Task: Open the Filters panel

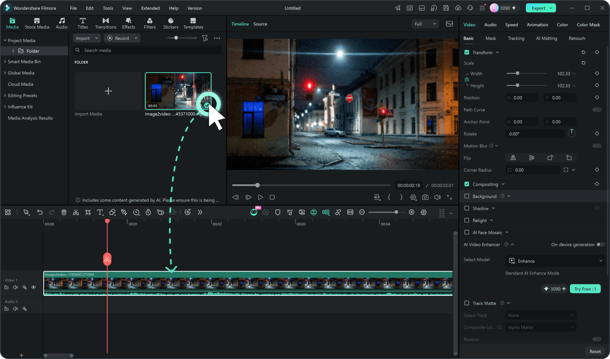Action: [150, 23]
